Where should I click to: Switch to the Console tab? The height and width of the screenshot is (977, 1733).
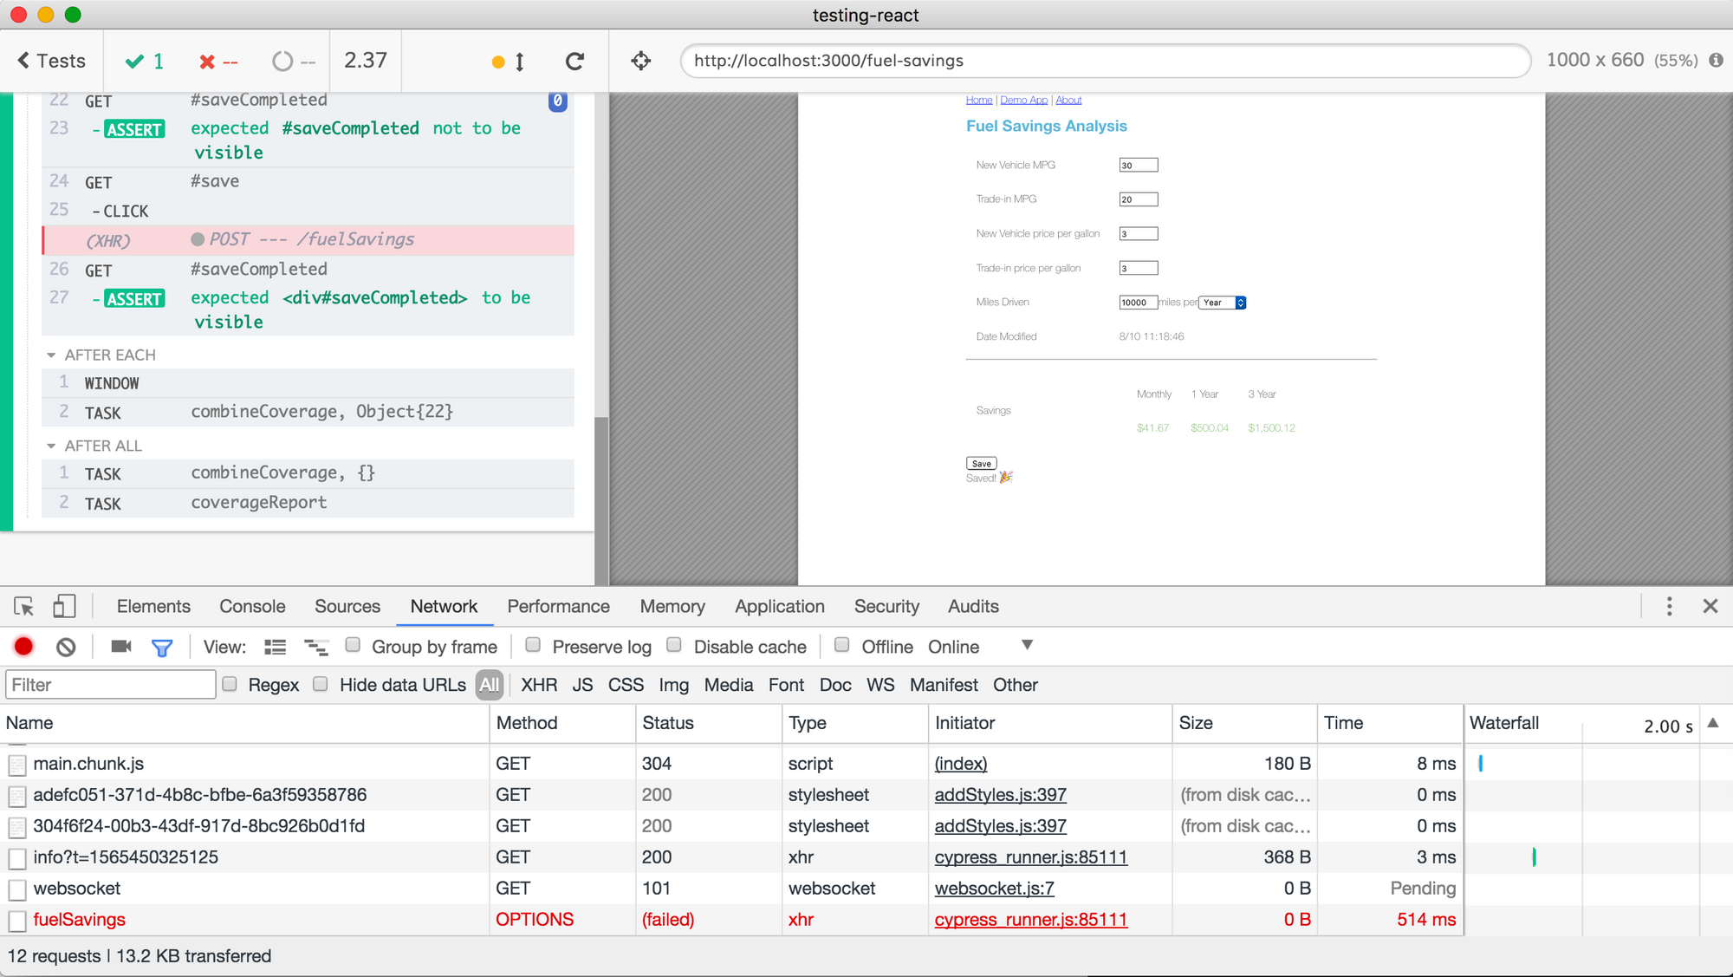pos(252,607)
